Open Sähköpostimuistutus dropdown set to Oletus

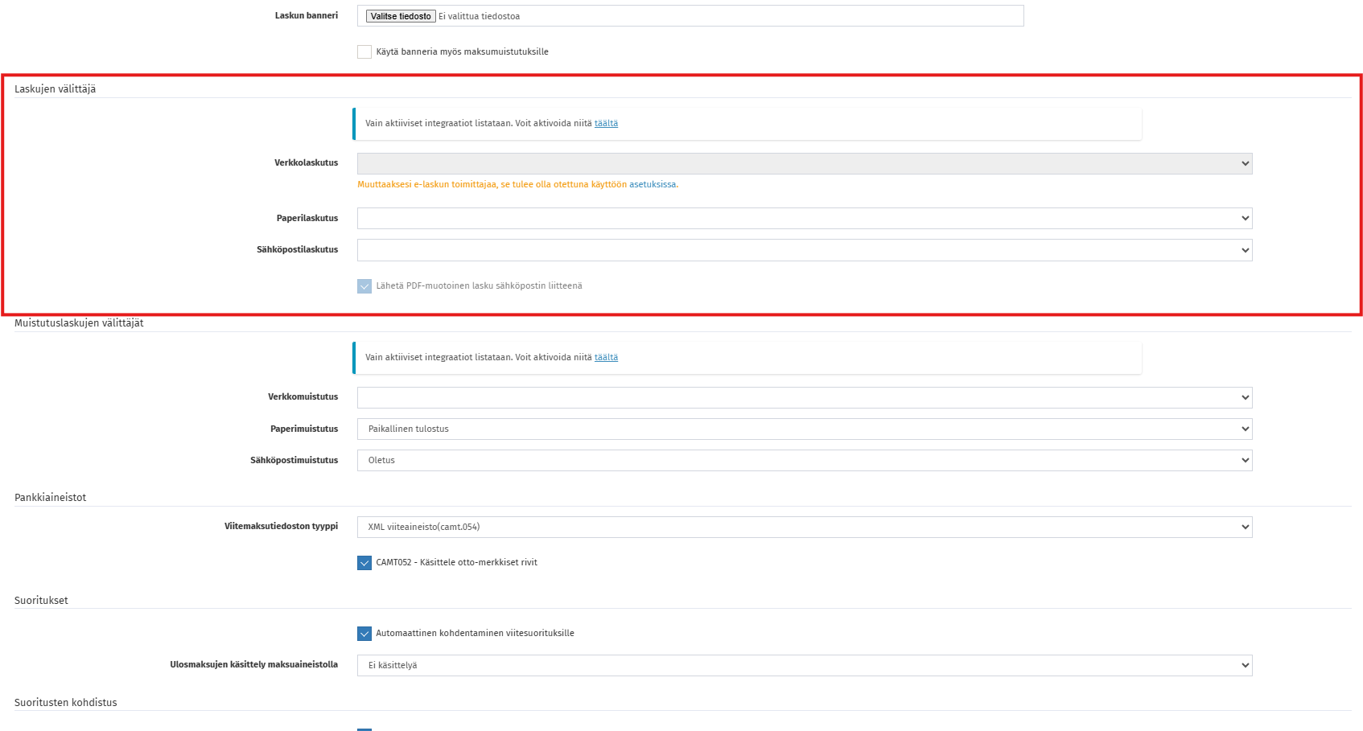coord(805,460)
